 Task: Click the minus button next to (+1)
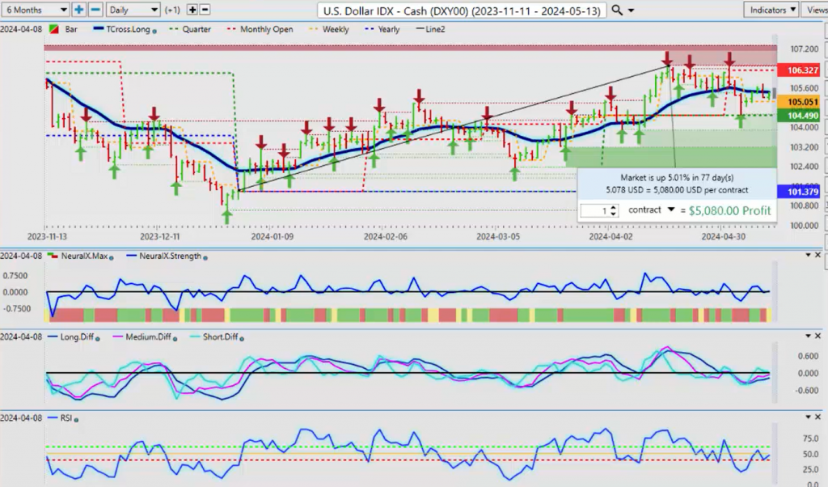click(205, 10)
